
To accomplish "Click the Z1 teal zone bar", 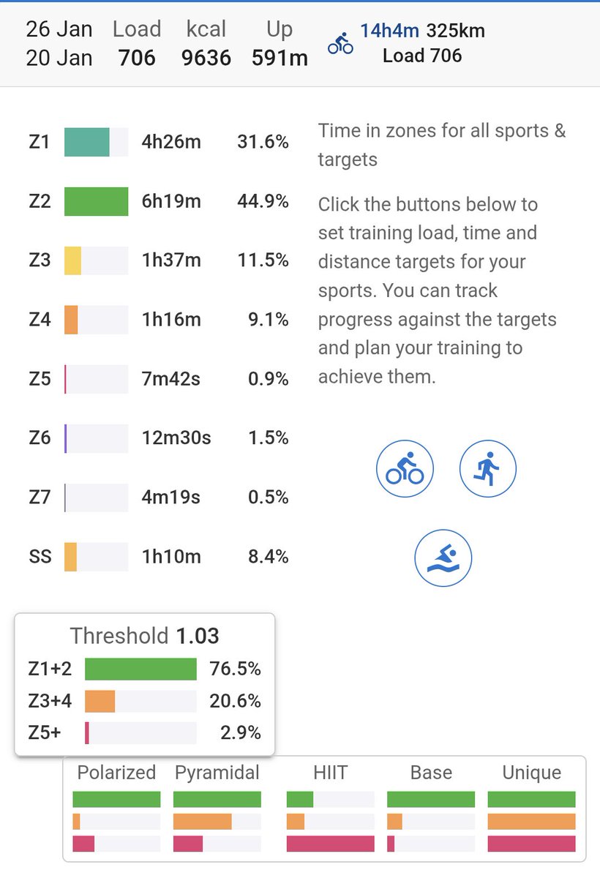I will [x=96, y=142].
